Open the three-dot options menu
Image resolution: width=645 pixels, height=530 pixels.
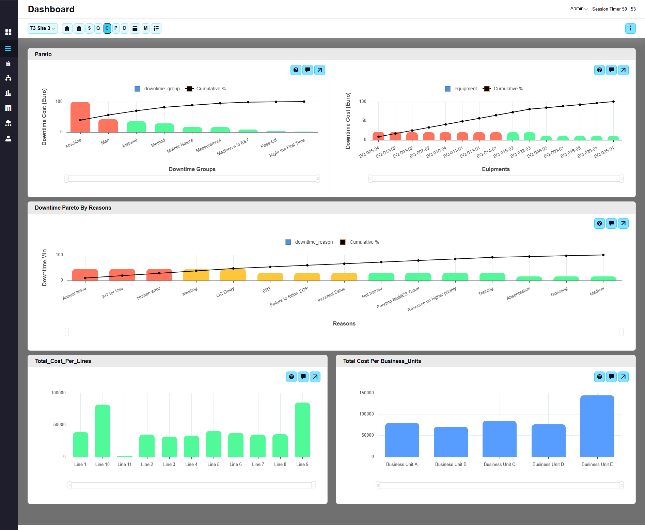pos(630,28)
